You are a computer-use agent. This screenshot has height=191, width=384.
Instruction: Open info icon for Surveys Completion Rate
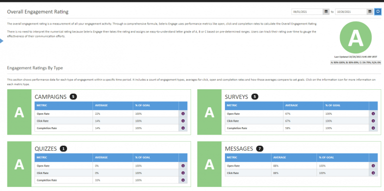point(373,128)
